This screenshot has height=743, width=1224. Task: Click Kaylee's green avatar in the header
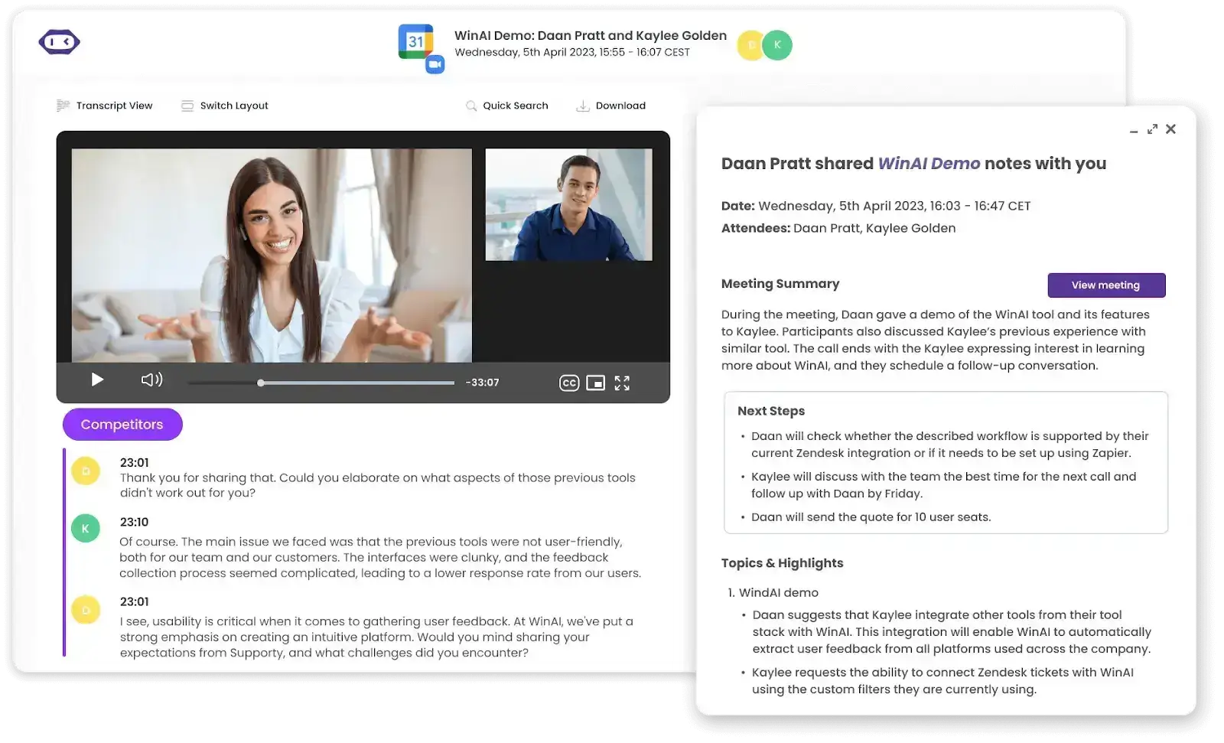pos(778,45)
